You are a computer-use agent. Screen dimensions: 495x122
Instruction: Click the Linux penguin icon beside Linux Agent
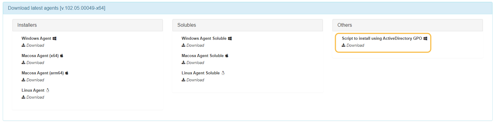point(48,90)
